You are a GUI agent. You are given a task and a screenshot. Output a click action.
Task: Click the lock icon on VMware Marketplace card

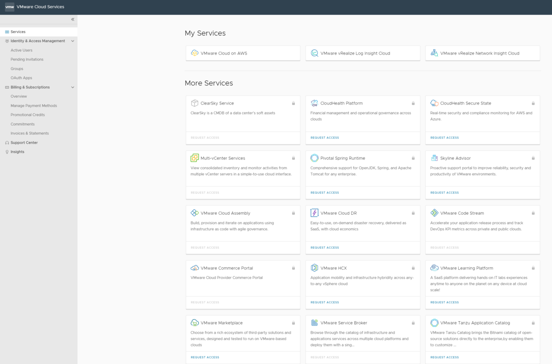[x=293, y=323]
